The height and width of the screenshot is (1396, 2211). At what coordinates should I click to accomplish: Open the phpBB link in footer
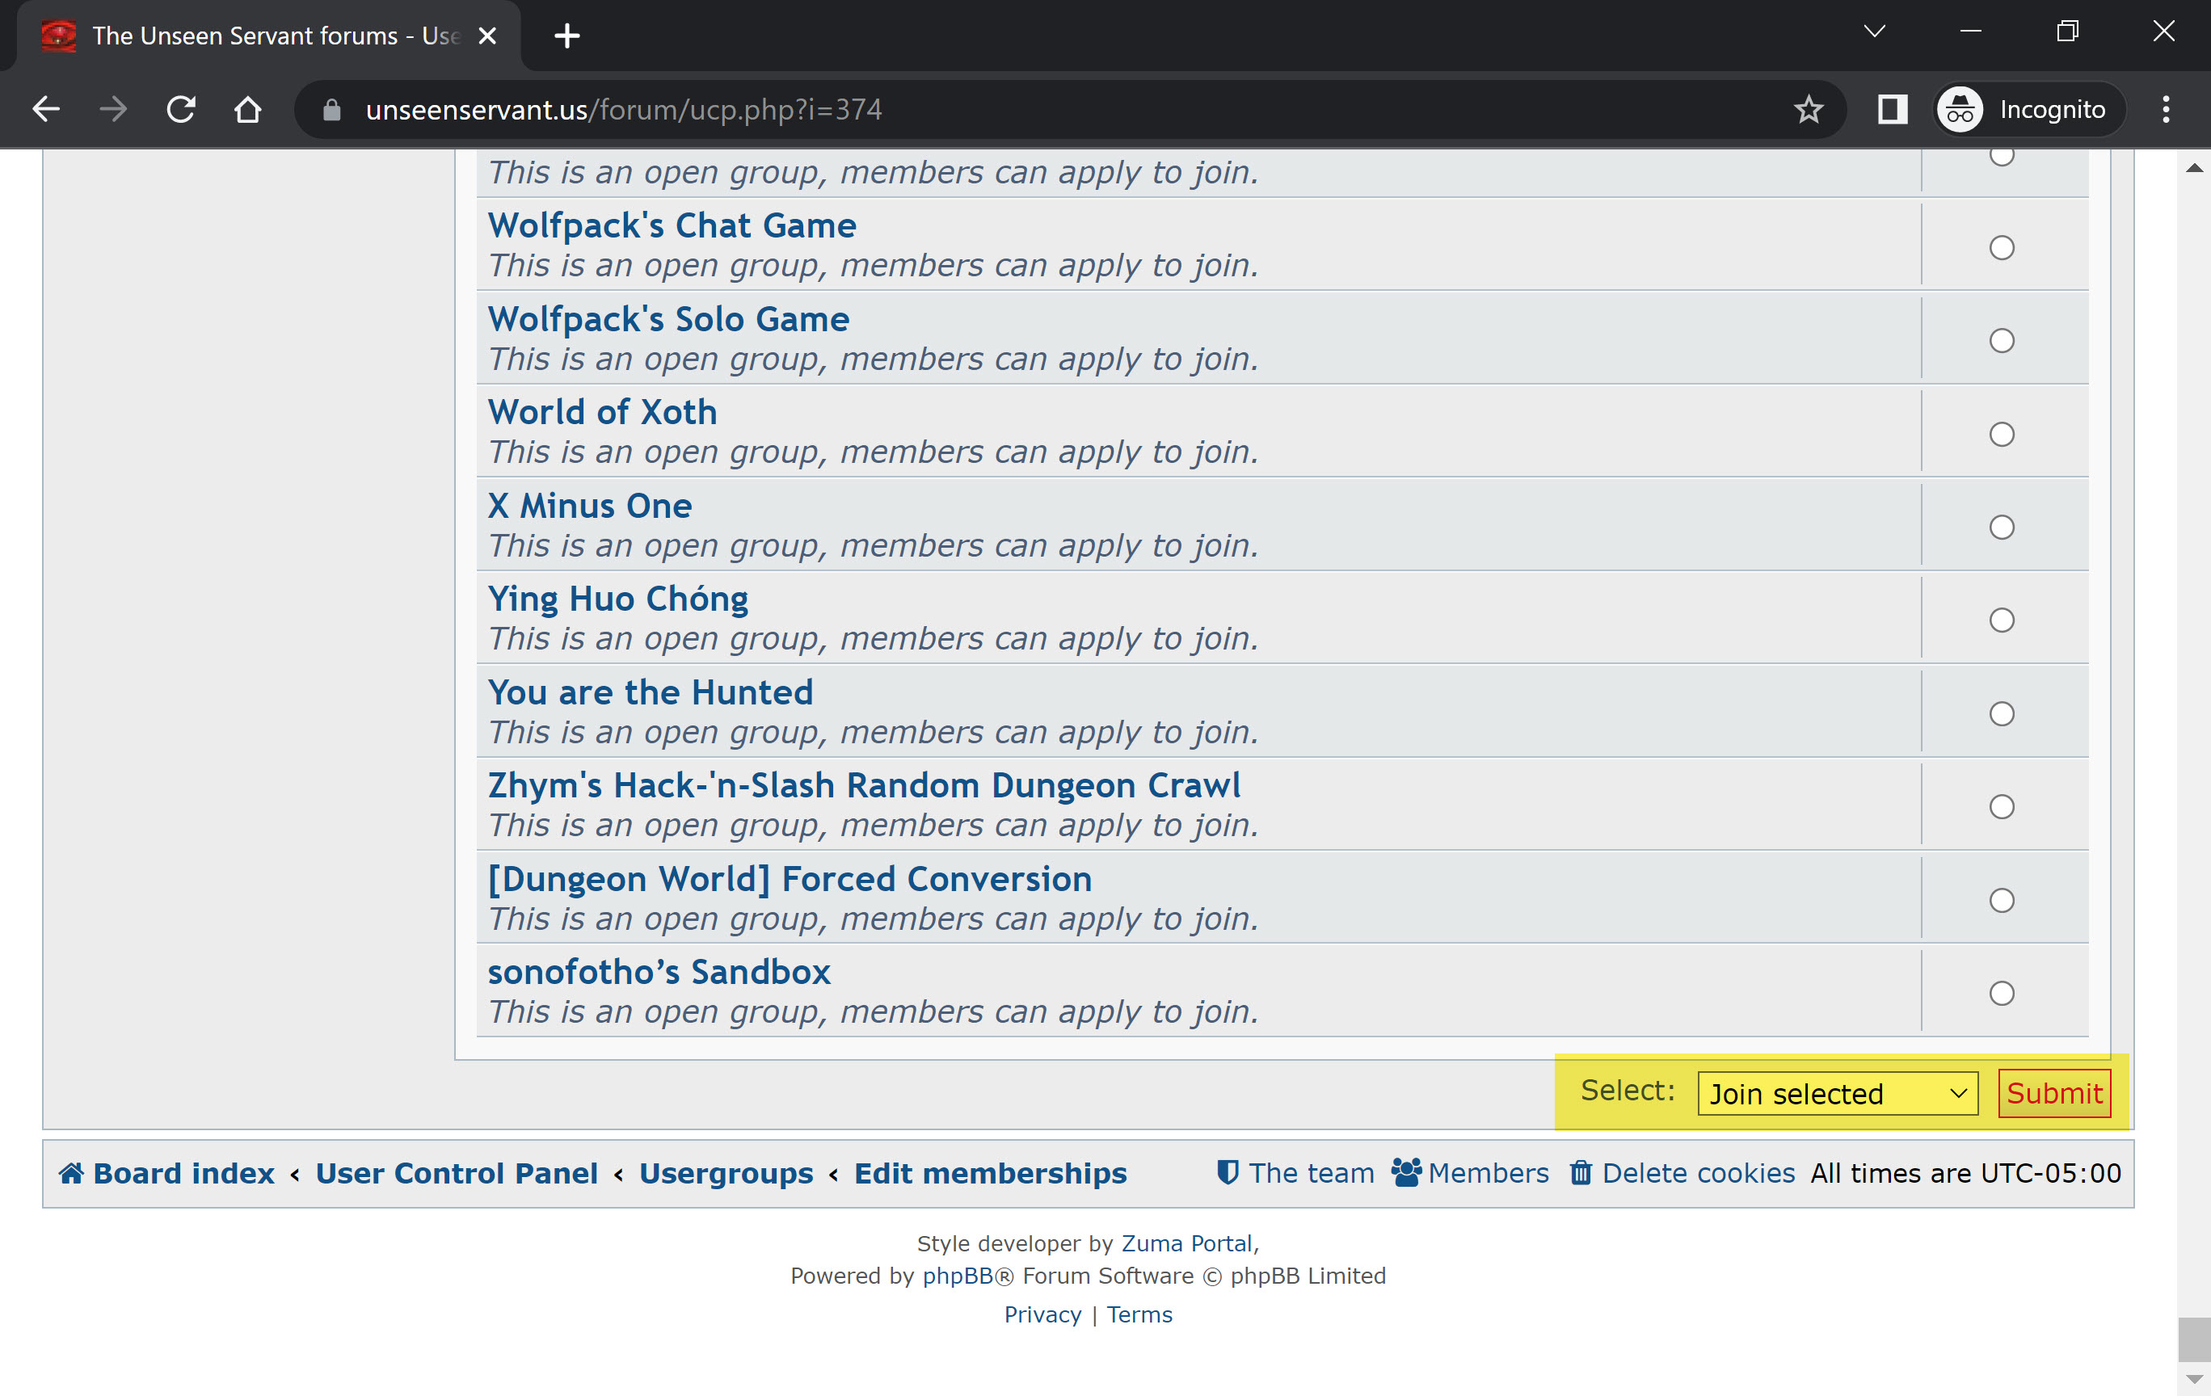(x=958, y=1276)
